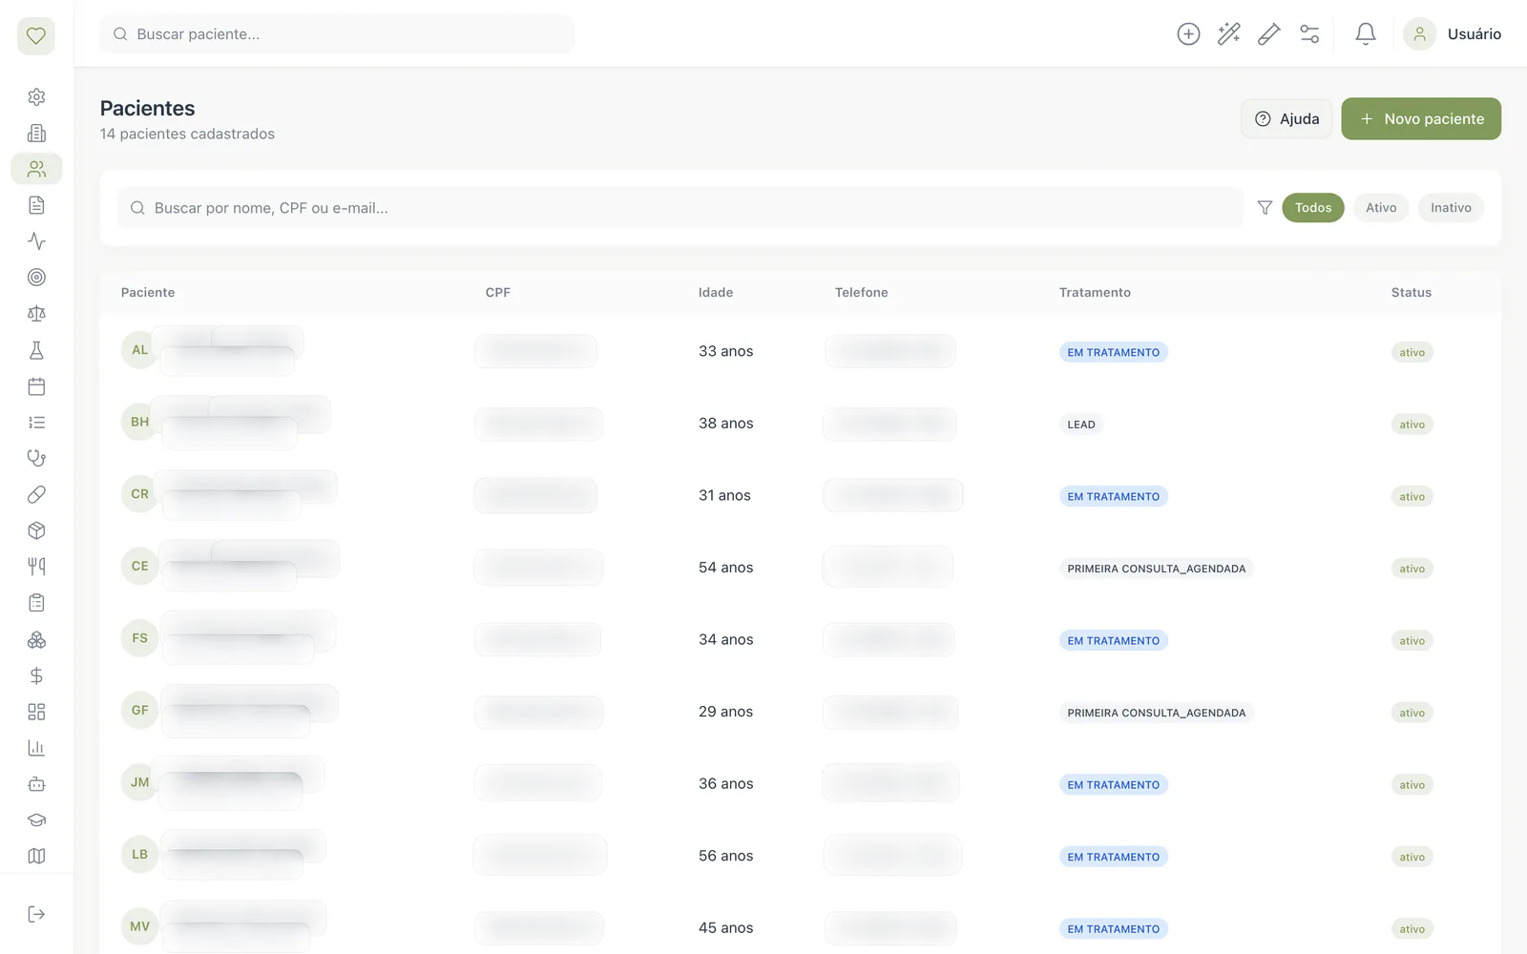Click the pencil edit icon in header
Viewport: 1527px width, 954px height.
[1269, 34]
